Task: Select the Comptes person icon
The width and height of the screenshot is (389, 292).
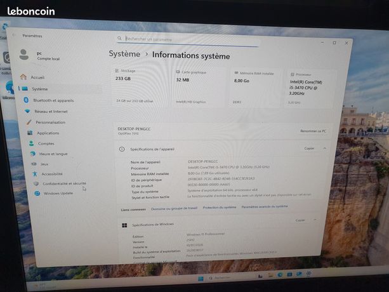Action: coord(31,143)
